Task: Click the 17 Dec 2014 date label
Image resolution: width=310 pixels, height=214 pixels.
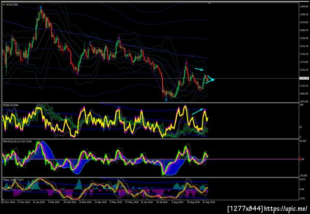Action: pyautogui.click(x=24, y=202)
